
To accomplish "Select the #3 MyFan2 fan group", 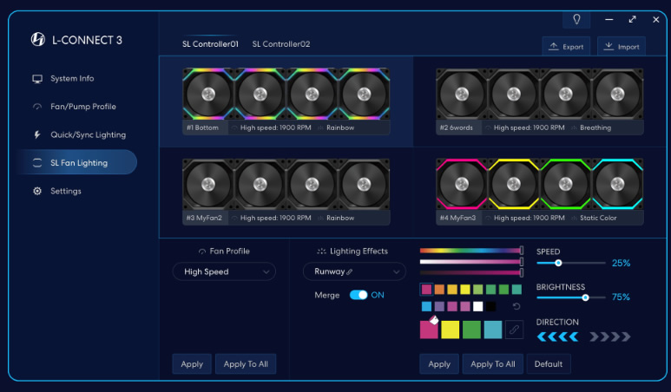I will 286,192.
